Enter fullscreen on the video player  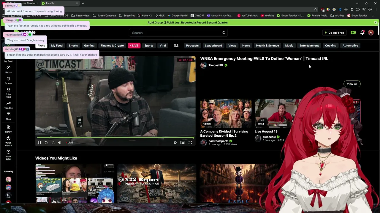point(190,143)
